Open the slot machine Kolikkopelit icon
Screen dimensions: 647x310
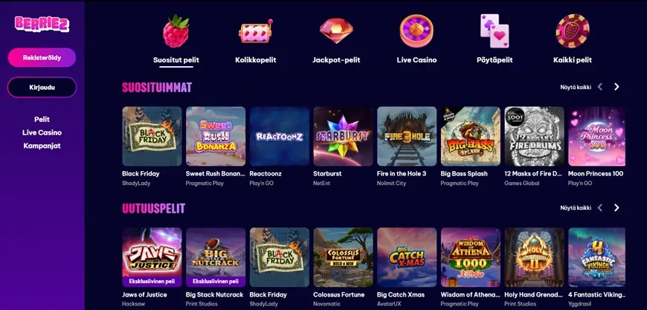coord(255,31)
